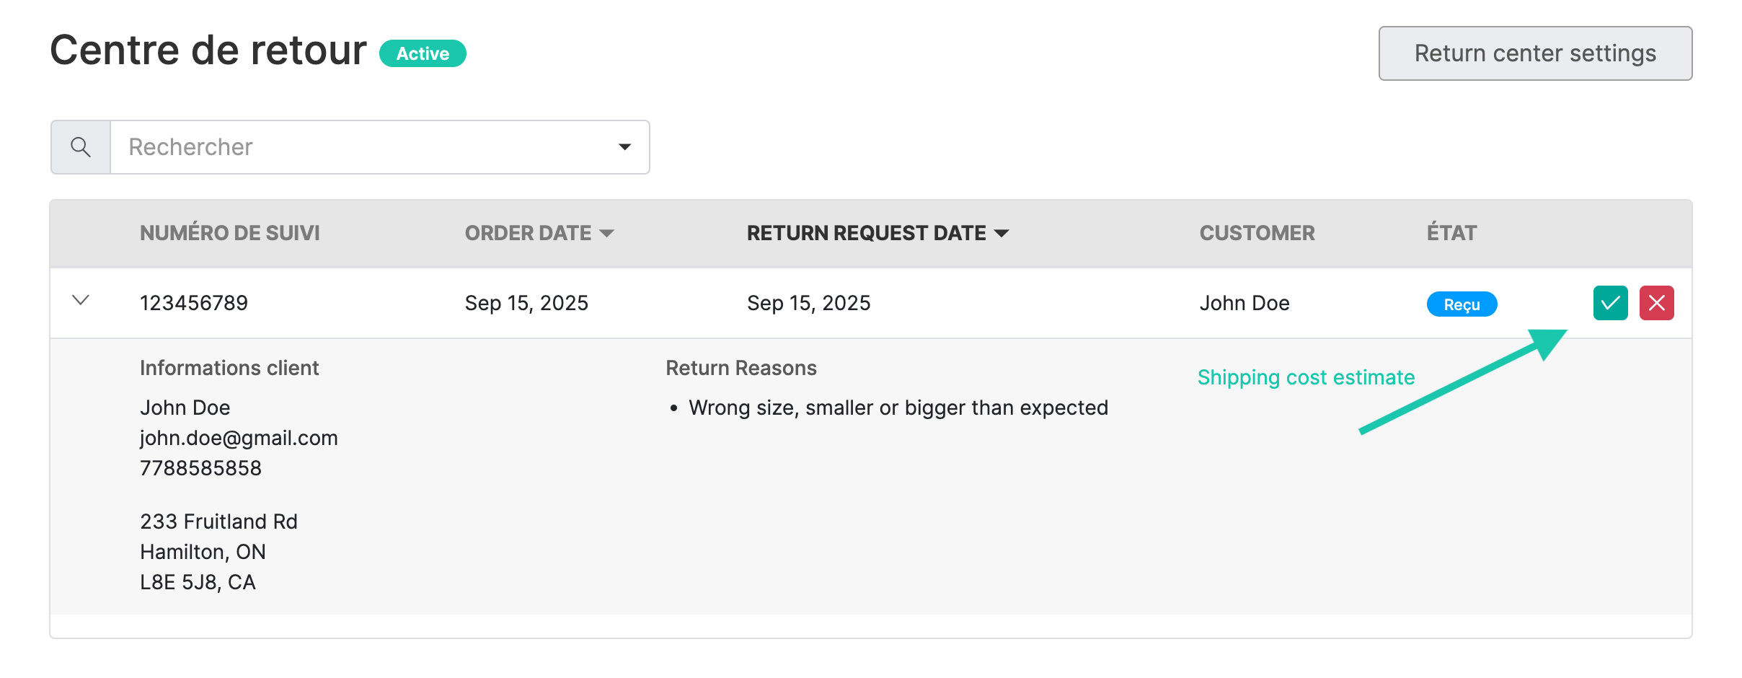Image resolution: width=1742 pixels, height=678 pixels.
Task: Open the Shipping cost estimate link
Action: 1306,377
